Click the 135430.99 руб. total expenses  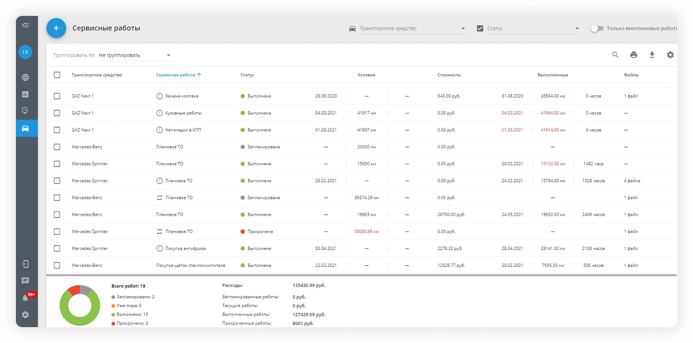[x=309, y=285]
